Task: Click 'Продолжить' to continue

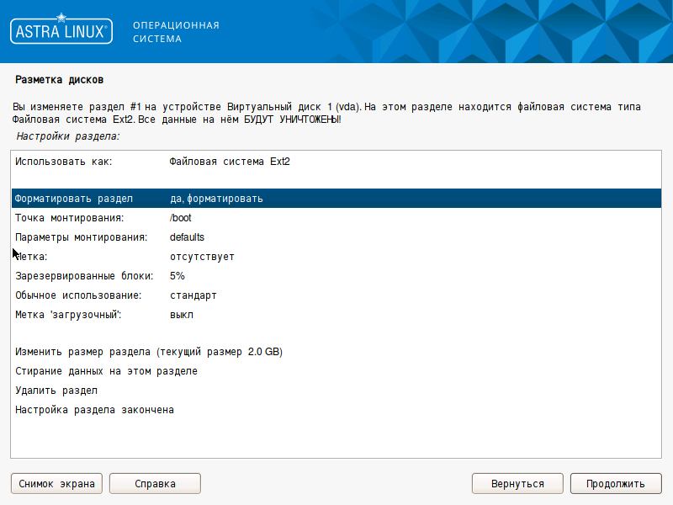Action: click(616, 484)
